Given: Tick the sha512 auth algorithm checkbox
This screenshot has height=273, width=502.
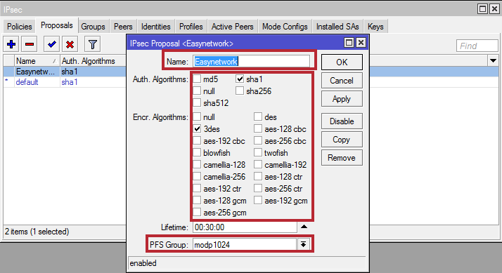Looking at the screenshot, I should 197,103.
